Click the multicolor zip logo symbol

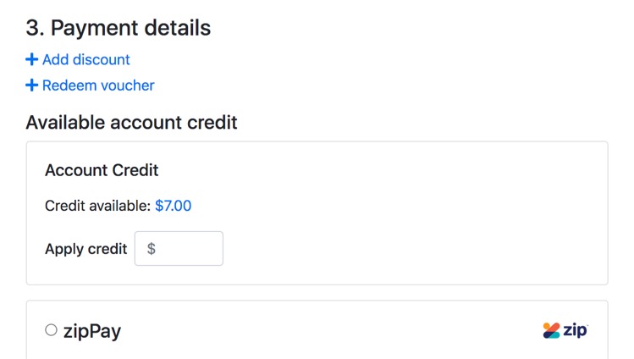tap(552, 330)
